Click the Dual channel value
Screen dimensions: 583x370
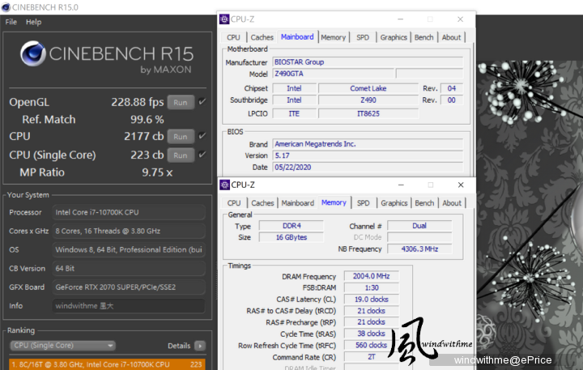pyautogui.click(x=419, y=226)
